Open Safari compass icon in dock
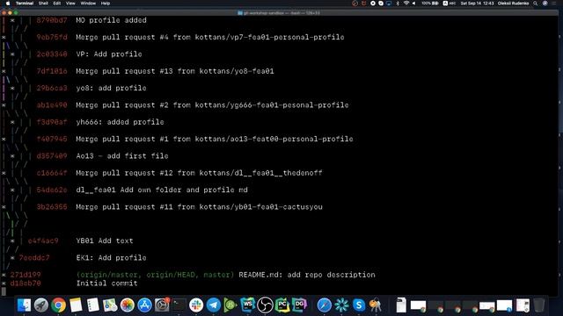Image resolution: width=563 pixels, height=316 pixels. [325, 305]
